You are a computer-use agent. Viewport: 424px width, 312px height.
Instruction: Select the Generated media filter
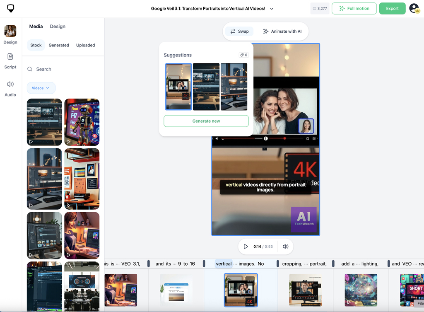[x=59, y=45]
